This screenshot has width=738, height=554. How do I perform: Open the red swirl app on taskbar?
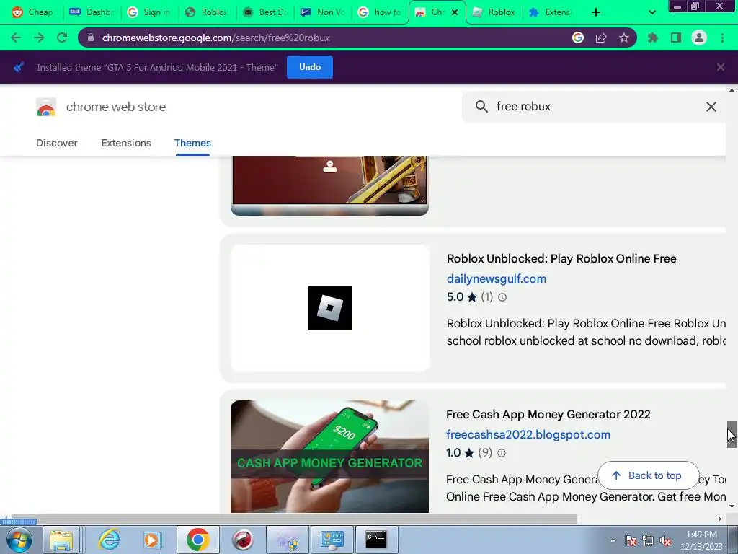[x=242, y=540]
